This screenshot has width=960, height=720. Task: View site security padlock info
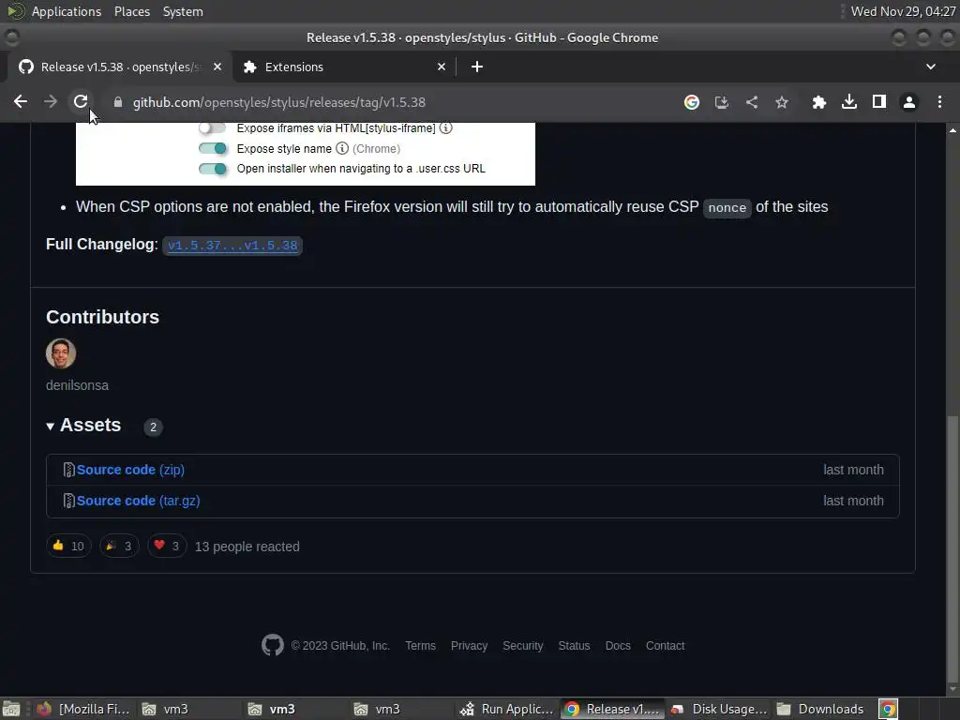pos(118,102)
